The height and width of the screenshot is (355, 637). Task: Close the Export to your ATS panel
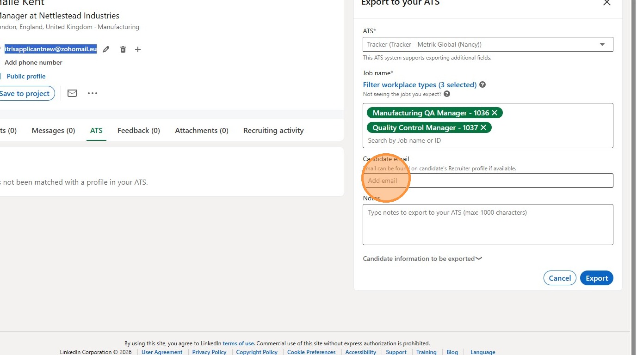607,3
